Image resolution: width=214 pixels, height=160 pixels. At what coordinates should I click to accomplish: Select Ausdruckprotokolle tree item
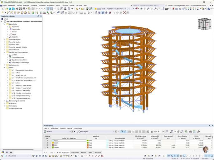(x=15, y=109)
